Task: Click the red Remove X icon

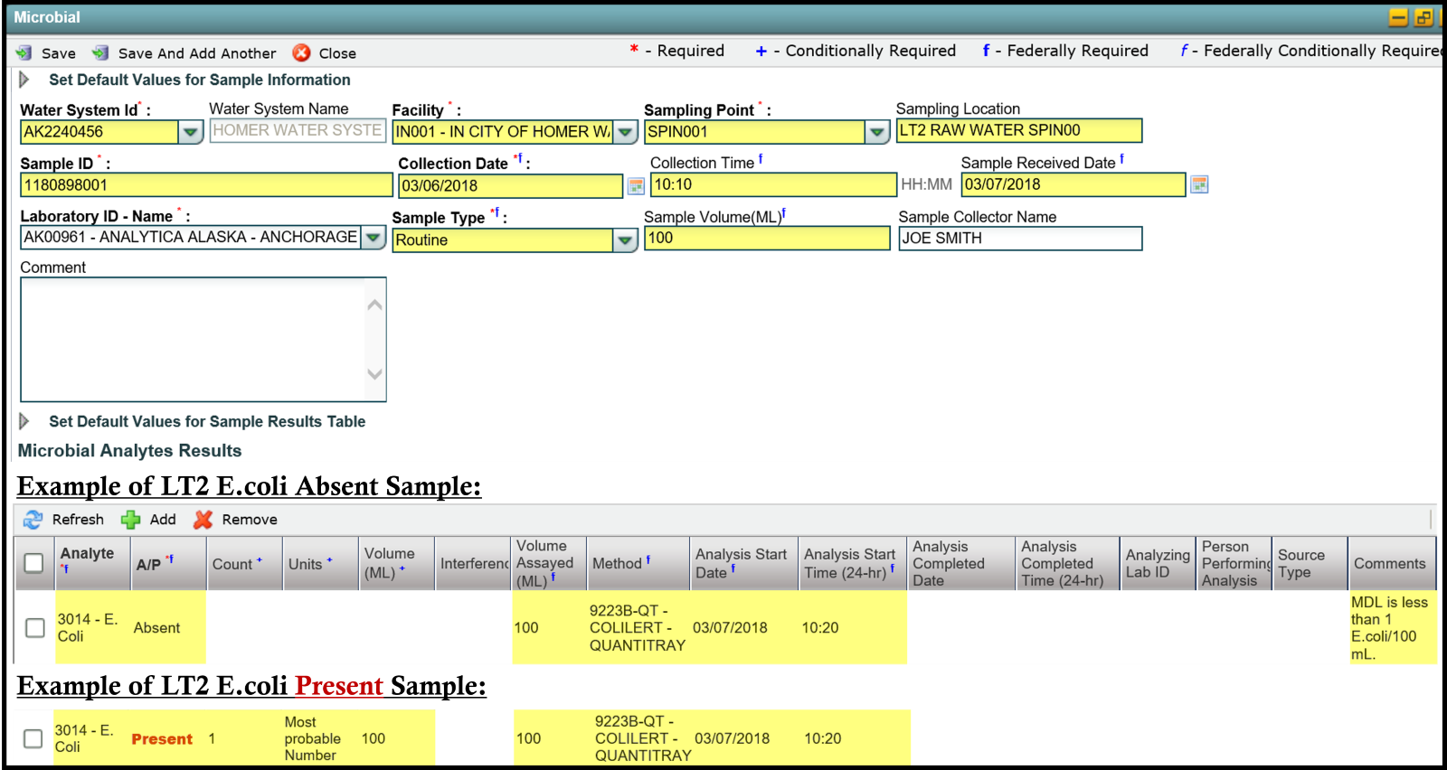Action: pyautogui.click(x=203, y=520)
